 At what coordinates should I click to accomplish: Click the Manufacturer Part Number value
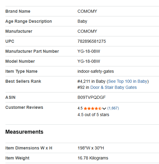coord(89,51)
